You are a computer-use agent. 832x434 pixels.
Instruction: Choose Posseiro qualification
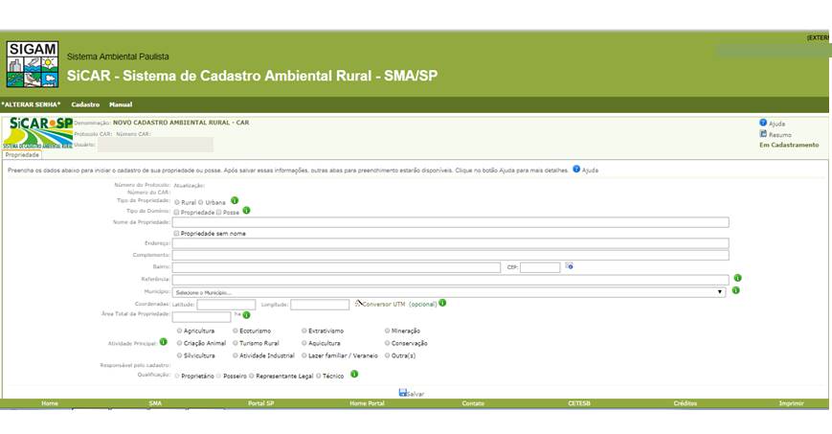point(218,376)
